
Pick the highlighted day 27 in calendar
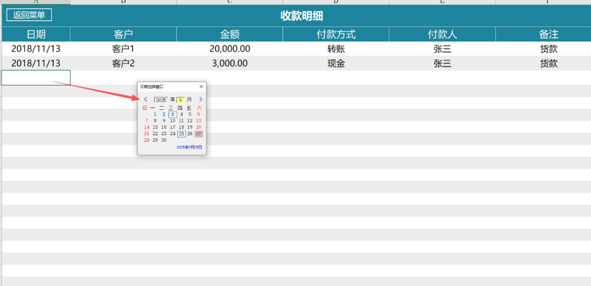pos(199,134)
